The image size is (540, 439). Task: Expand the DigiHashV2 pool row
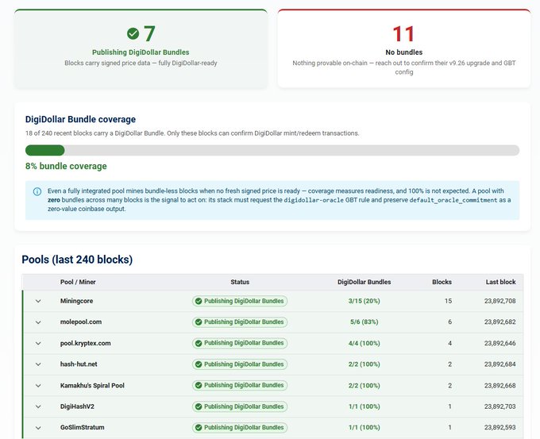(x=38, y=406)
